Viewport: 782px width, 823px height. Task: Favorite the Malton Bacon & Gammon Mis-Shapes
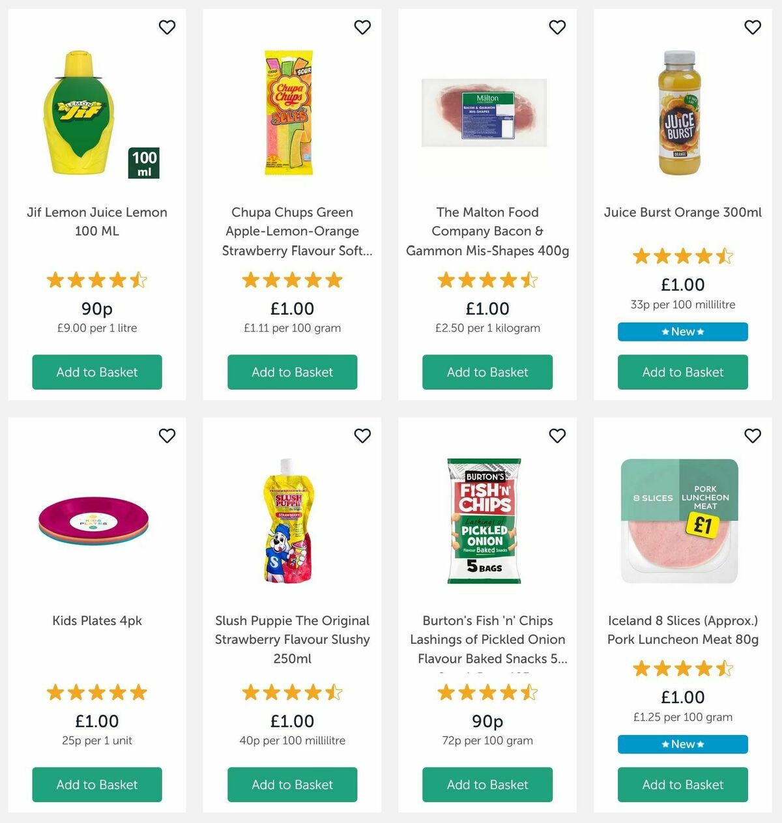coord(557,27)
